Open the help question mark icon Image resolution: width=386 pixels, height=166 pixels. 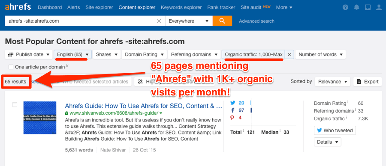point(345,7)
